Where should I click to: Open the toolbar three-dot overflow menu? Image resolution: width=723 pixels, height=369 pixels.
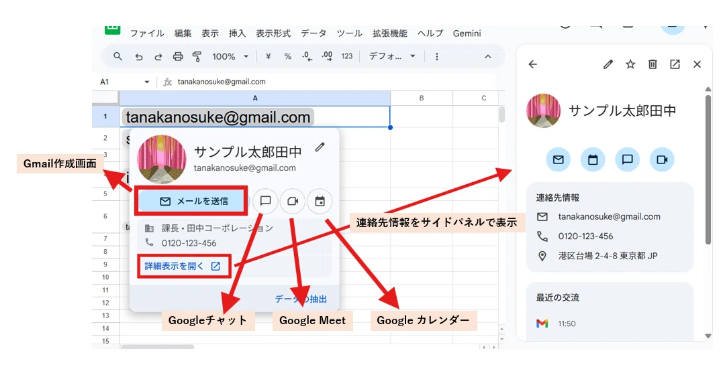(436, 57)
